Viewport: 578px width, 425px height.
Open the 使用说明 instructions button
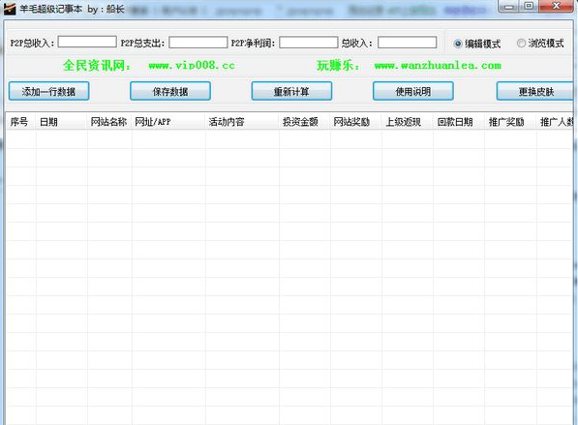click(x=412, y=91)
